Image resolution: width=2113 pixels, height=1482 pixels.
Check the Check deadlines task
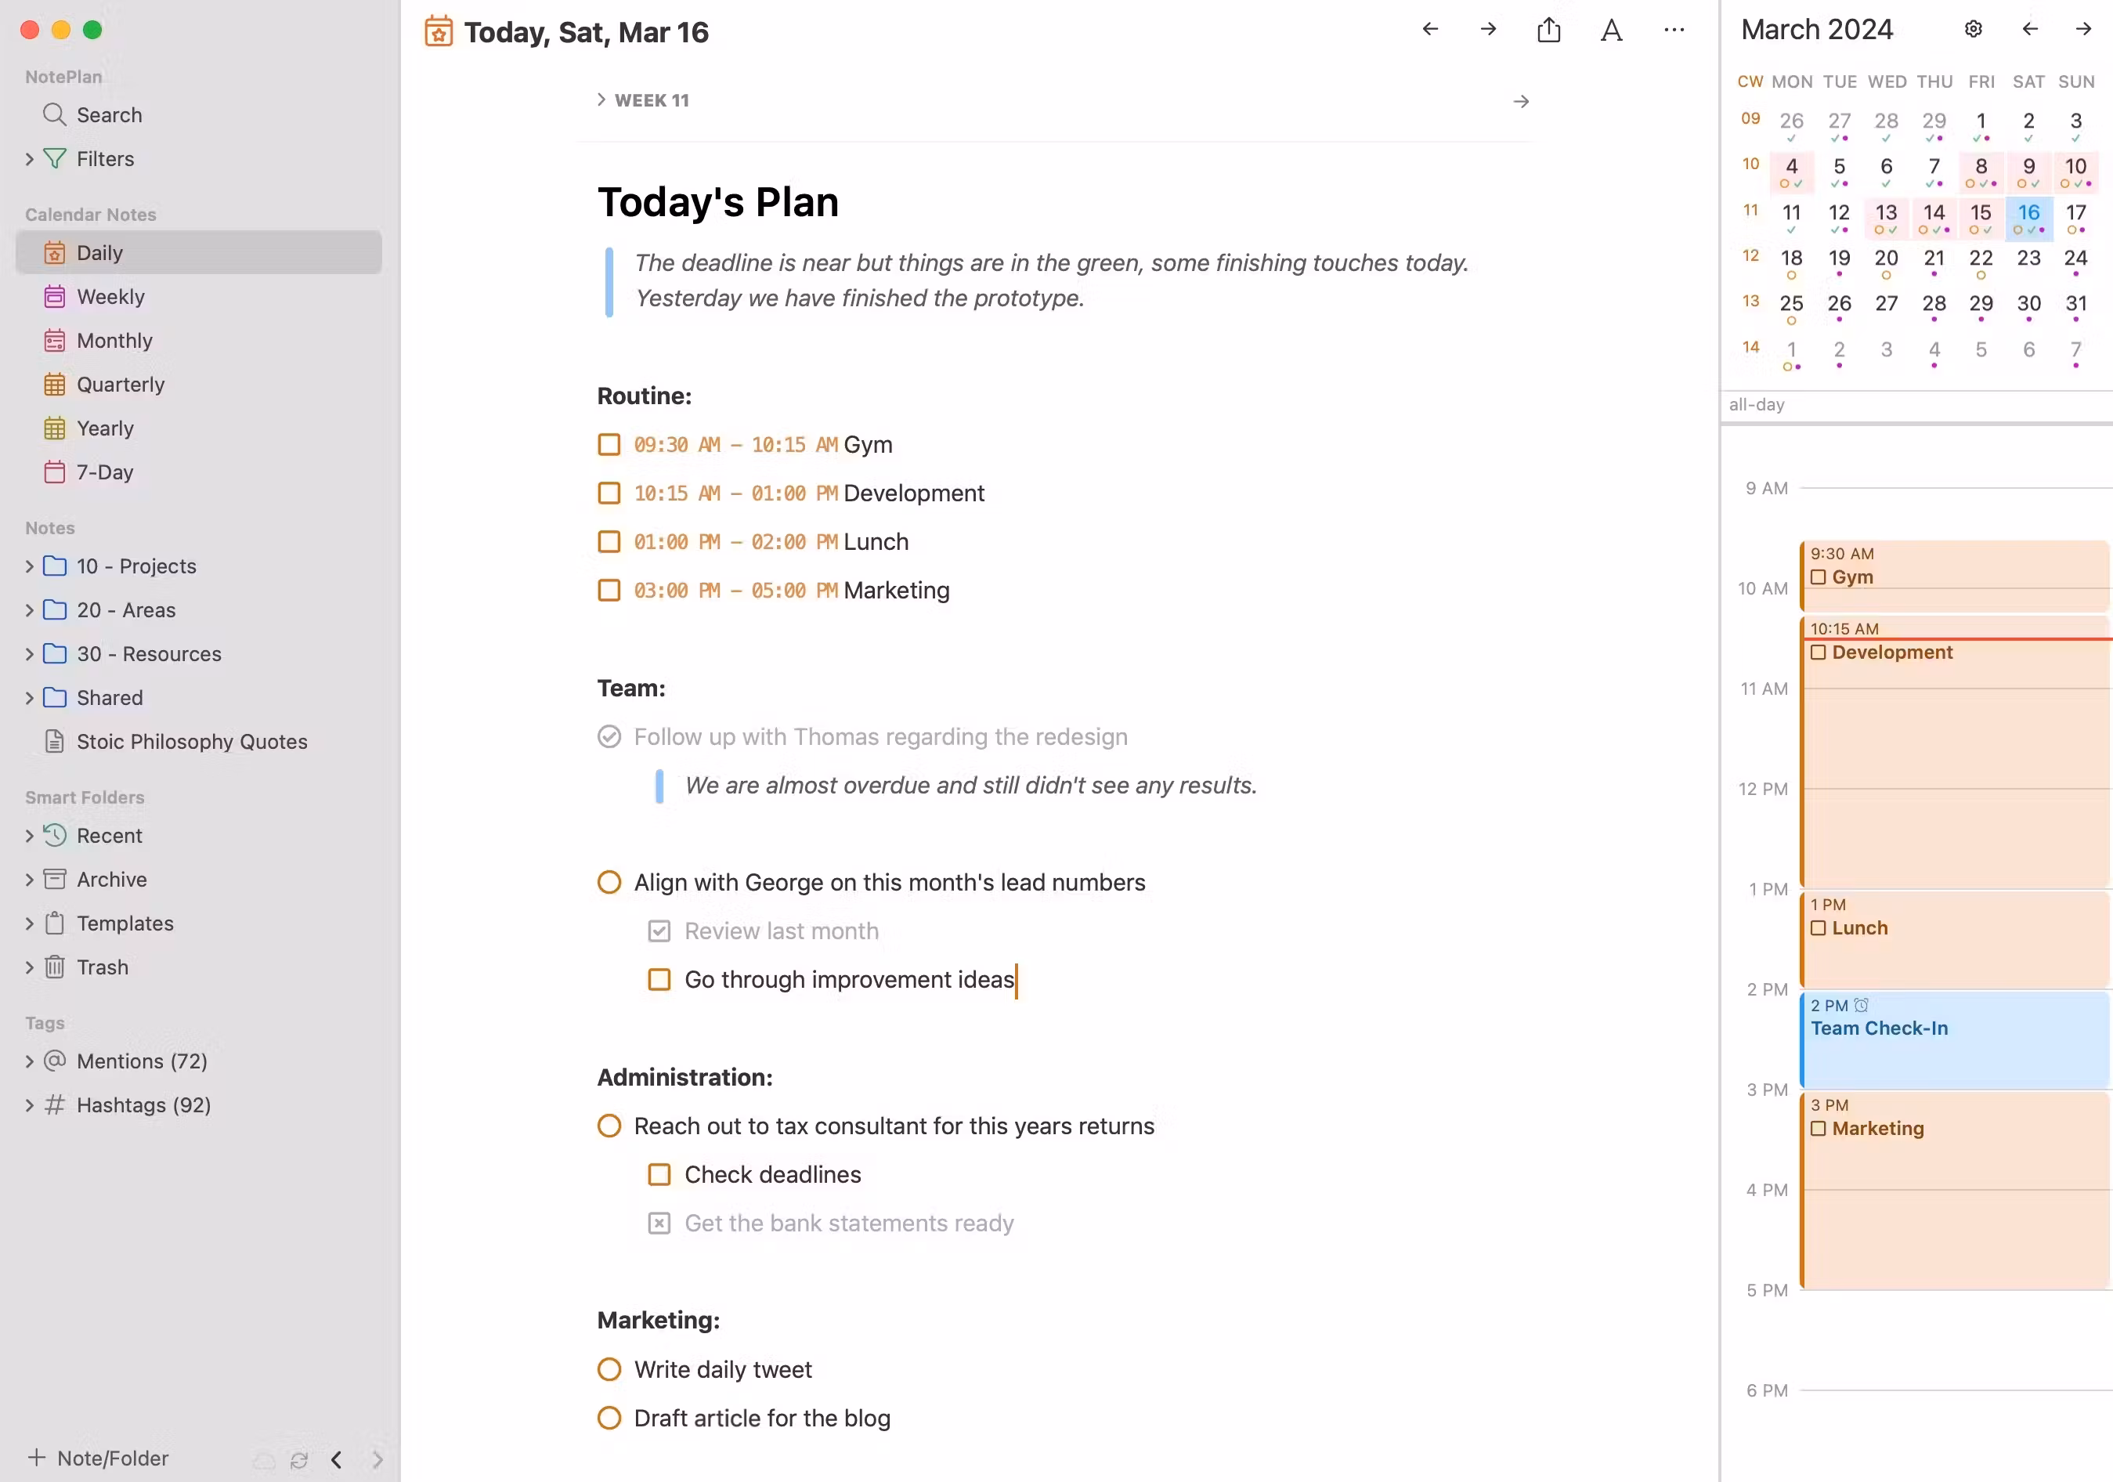click(658, 1174)
